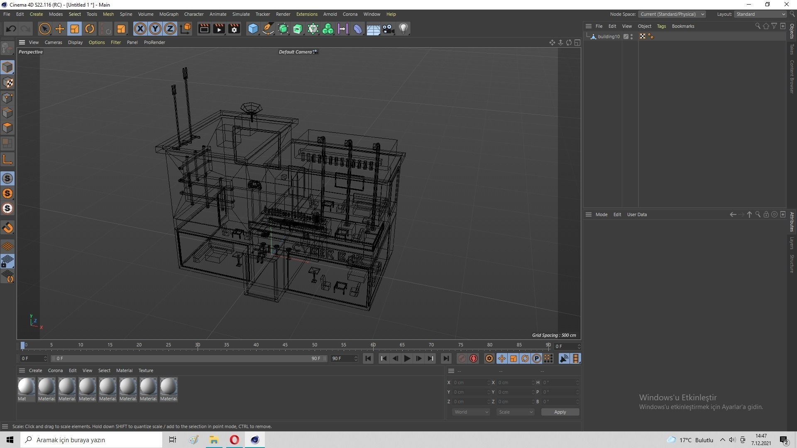Open the MoGraph menu

(x=169, y=14)
